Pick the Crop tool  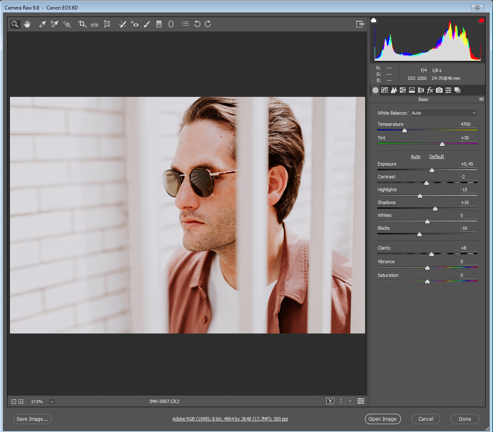pos(82,24)
